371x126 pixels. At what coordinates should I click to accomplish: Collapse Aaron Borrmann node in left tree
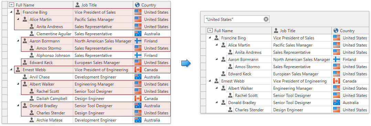pos(18,41)
